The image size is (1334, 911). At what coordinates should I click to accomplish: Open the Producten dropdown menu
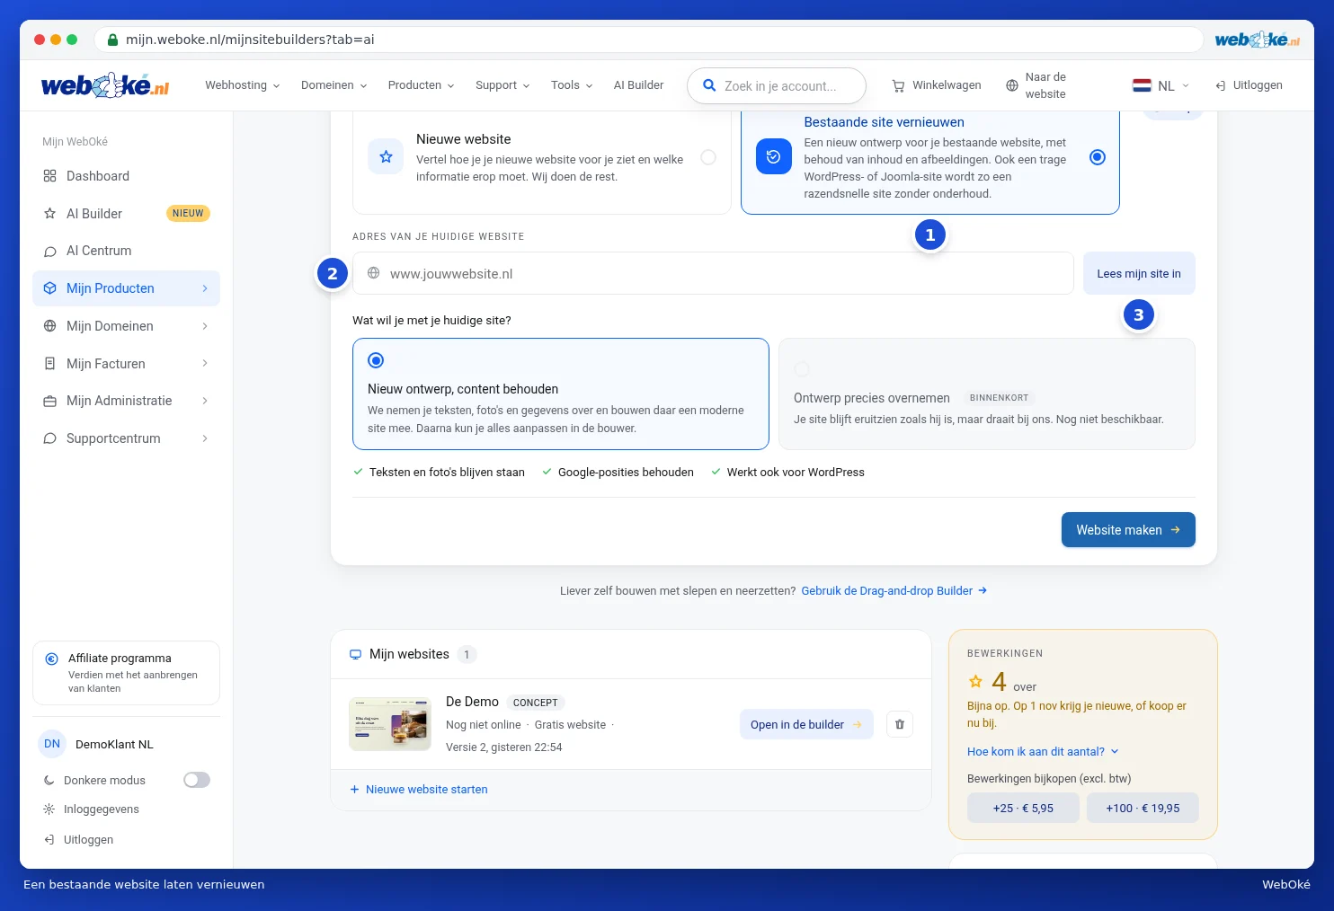[x=421, y=85]
